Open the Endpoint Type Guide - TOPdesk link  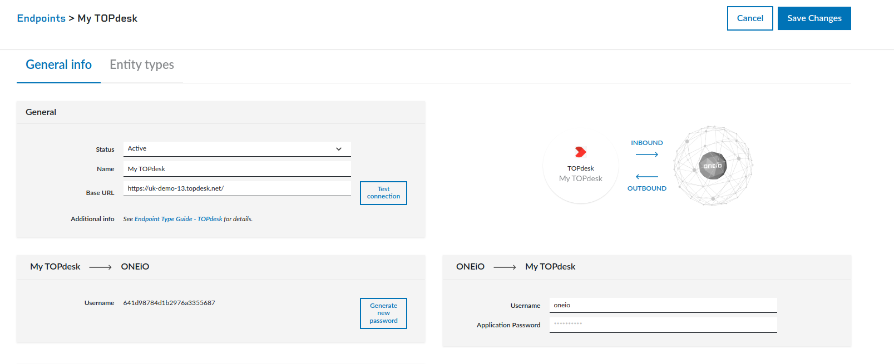(x=178, y=219)
